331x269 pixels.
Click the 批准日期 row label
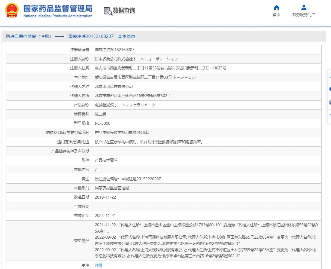(x=81, y=197)
